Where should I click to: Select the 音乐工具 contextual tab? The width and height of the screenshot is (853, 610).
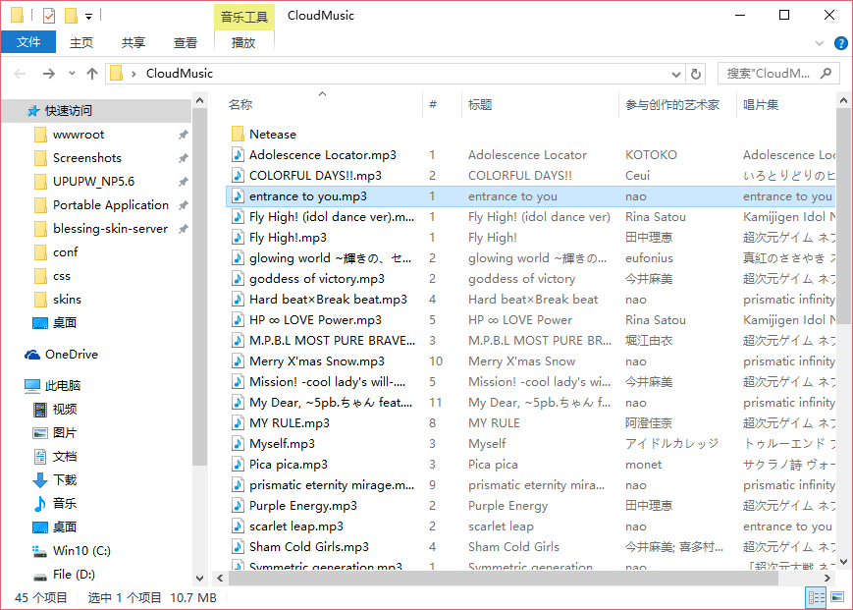tap(244, 17)
